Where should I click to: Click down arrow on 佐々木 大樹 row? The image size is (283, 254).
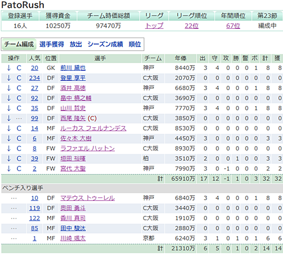pyautogui.click(x=9, y=138)
